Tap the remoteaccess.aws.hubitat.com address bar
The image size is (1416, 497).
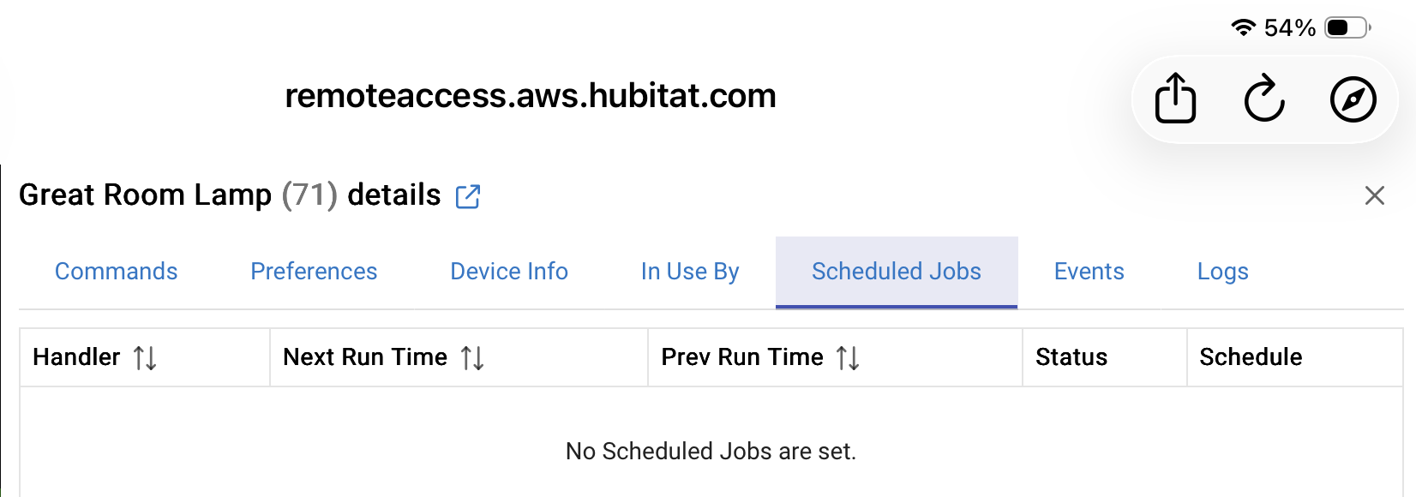pyautogui.click(x=531, y=96)
